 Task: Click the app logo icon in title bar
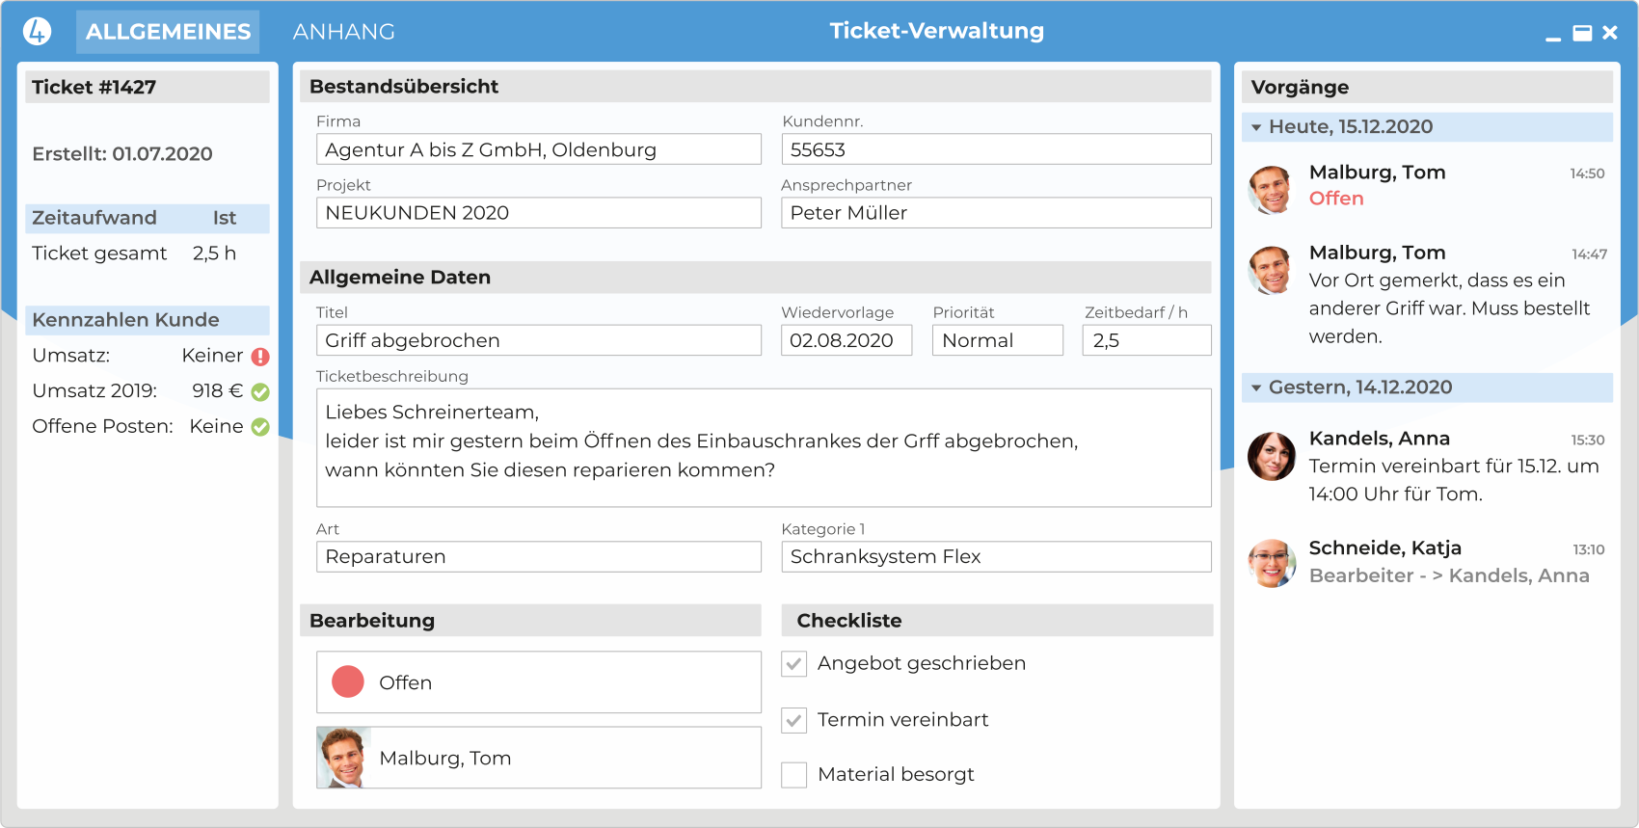(x=37, y=32)
